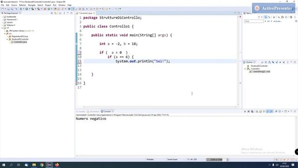Switch to the Javadoc tab

pyautogui.click(x=81, y=112)
